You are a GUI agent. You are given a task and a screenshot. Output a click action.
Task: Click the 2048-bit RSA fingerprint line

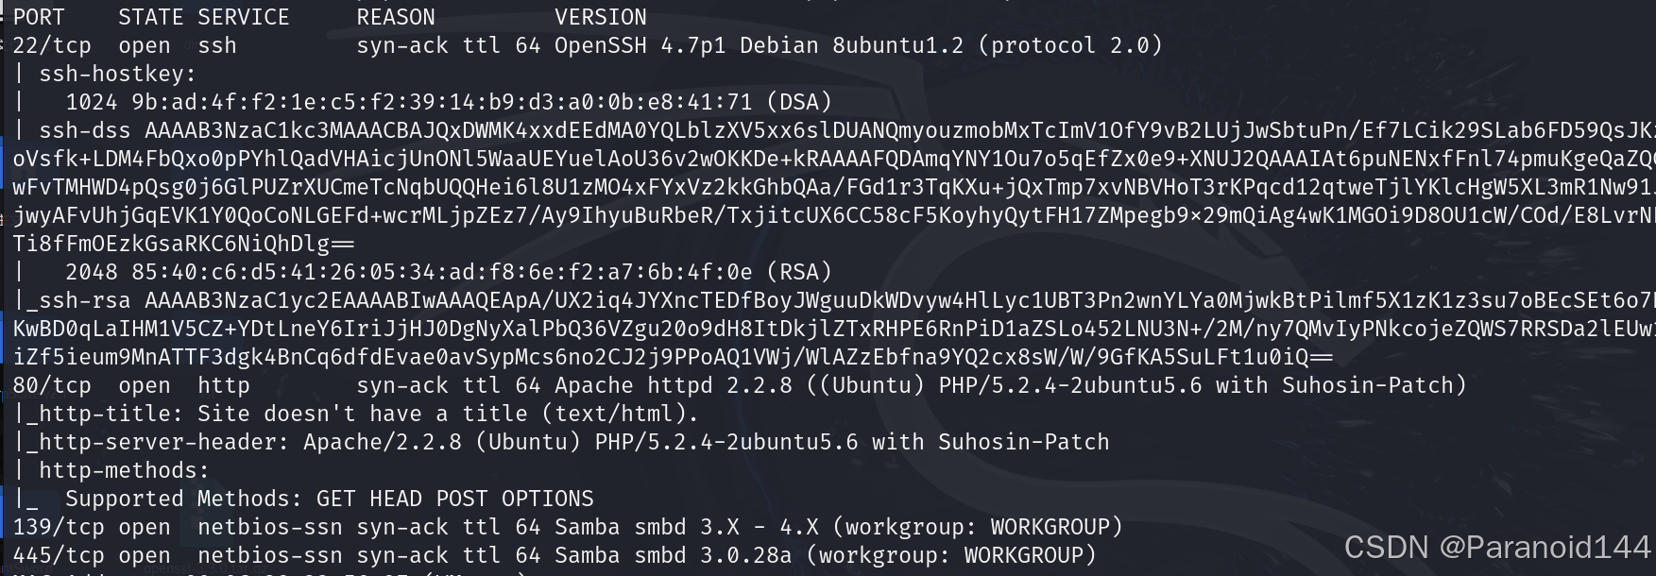pos(449,272)
